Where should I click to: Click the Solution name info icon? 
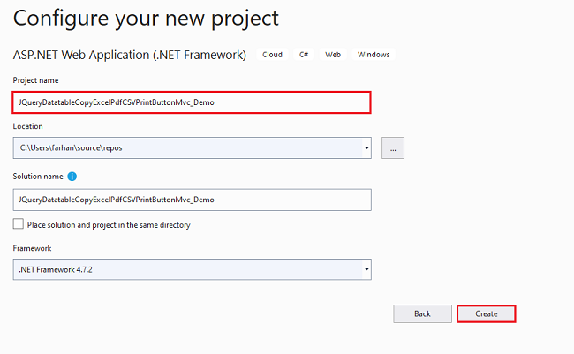[72, 177]
